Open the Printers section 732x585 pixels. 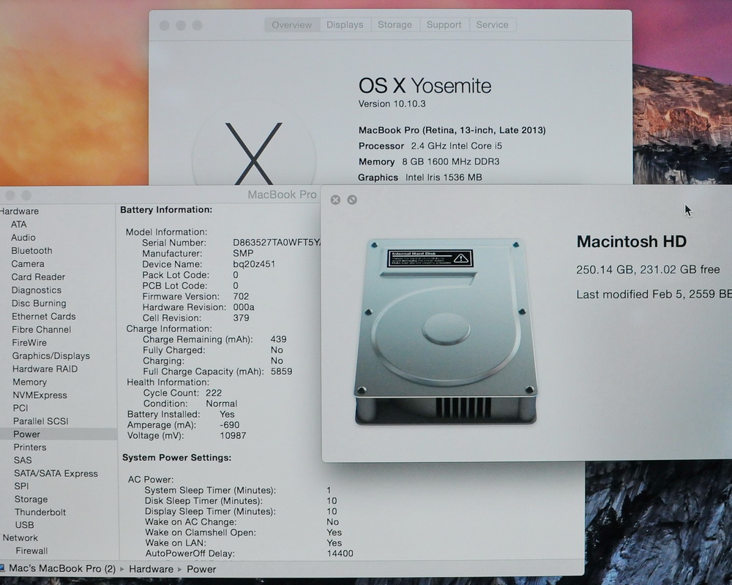pos(30,447)
